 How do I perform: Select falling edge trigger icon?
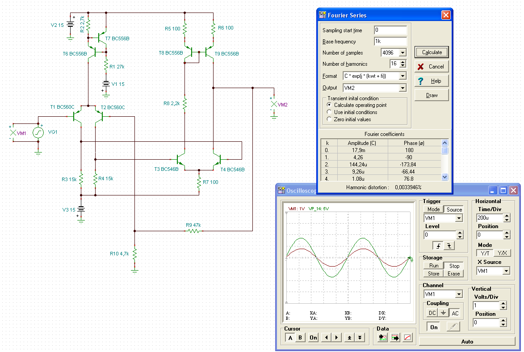pos(448,246)
